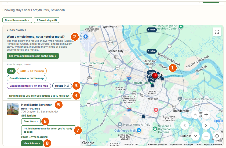The image size is (226, 148).
Task: Select the Hotels (42) filter
Action: [62, 86]
